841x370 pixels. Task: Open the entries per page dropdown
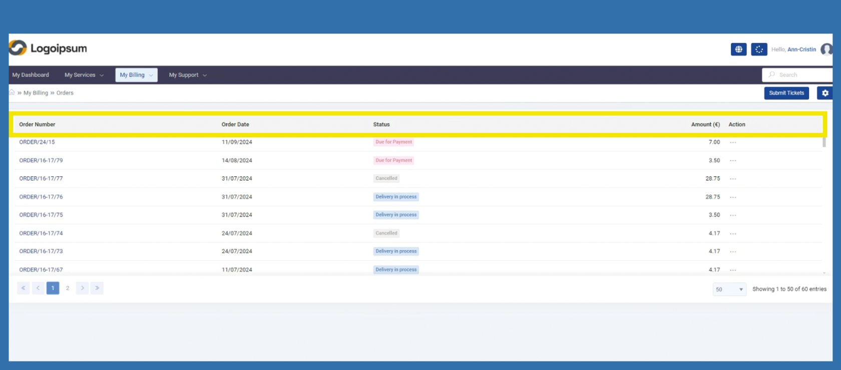729,289
